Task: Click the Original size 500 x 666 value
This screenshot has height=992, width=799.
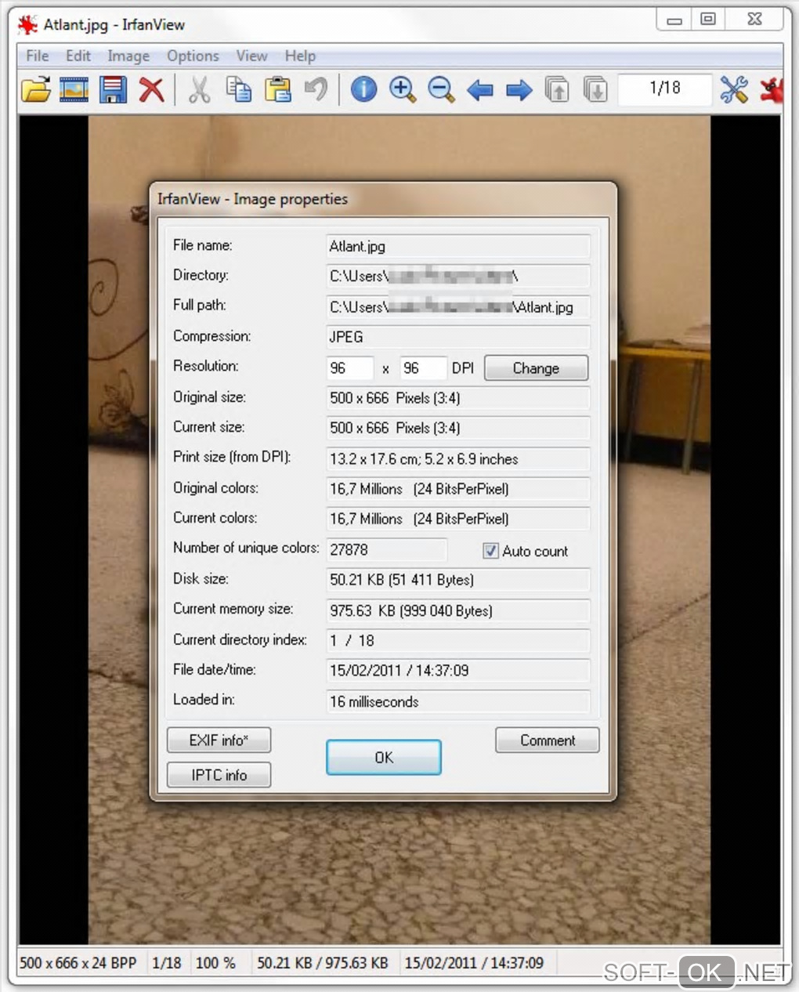Action: pos(457,398)
